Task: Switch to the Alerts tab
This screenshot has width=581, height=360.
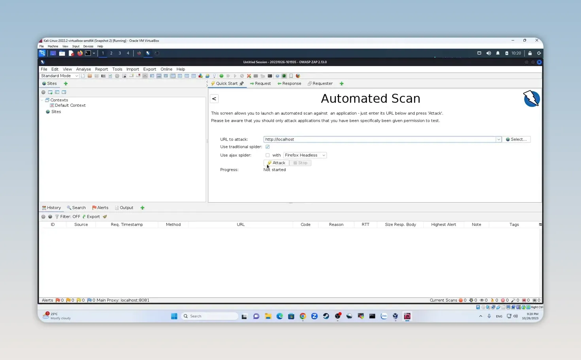Action: (100, 208)
